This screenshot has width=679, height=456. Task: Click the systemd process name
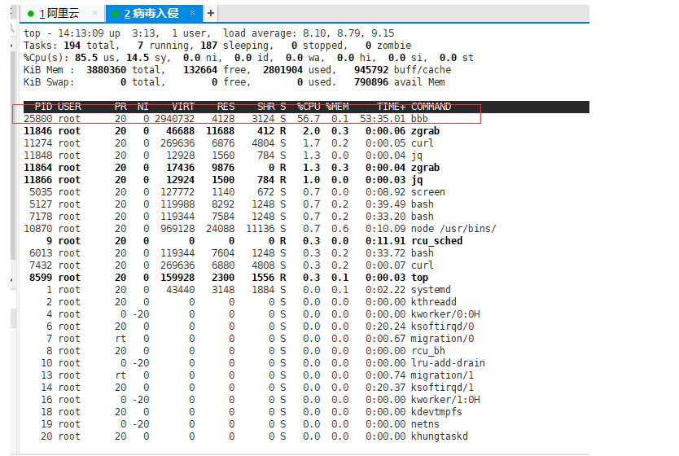[431, 290]
